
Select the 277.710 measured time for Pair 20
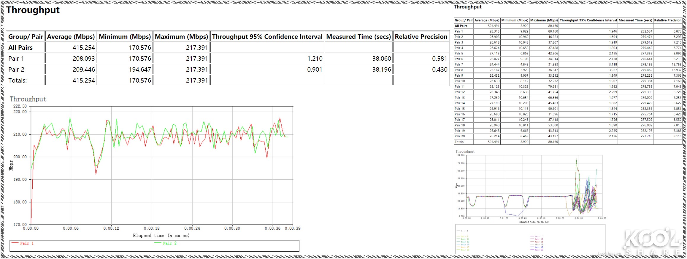(x=646, y=136)
